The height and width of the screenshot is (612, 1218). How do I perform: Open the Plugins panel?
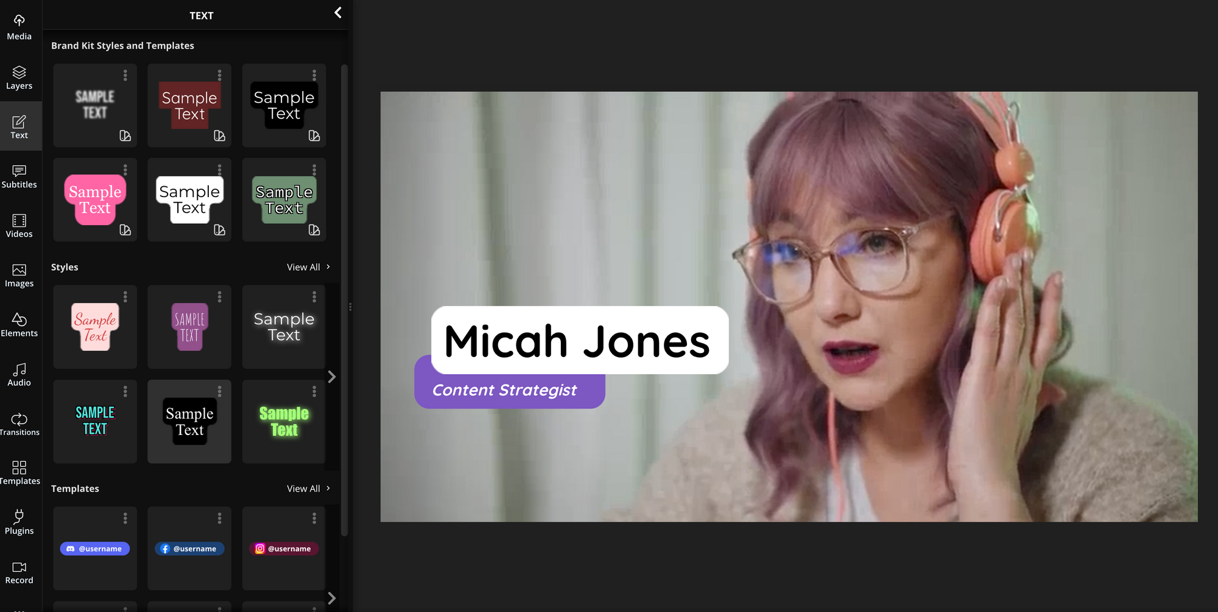(x=19, y=522)
